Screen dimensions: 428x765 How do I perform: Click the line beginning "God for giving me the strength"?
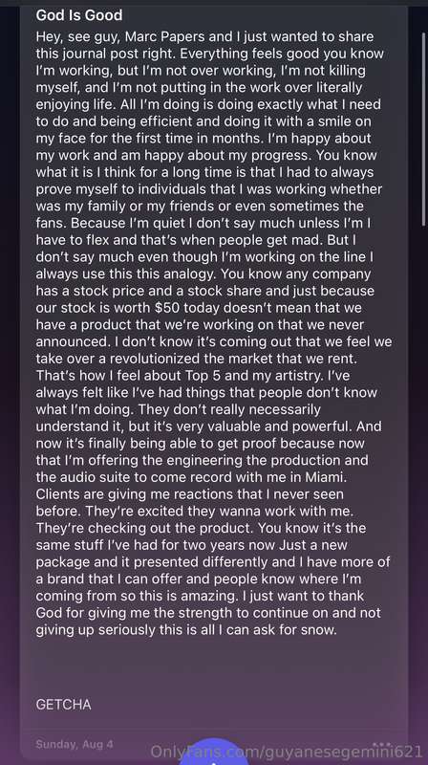(x=208, y=613)
